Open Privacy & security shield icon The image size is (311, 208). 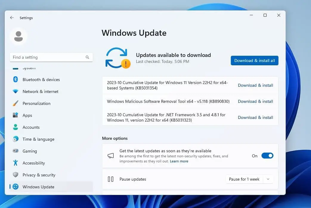coord(16,175)
